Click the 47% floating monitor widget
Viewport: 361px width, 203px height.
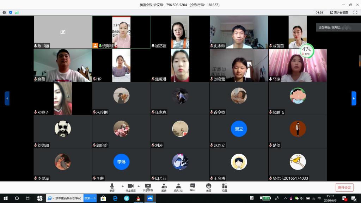[306, 50]
